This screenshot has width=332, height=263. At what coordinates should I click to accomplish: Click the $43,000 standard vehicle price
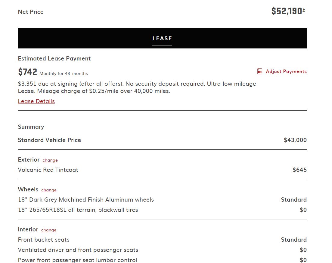tap(295, 140)
